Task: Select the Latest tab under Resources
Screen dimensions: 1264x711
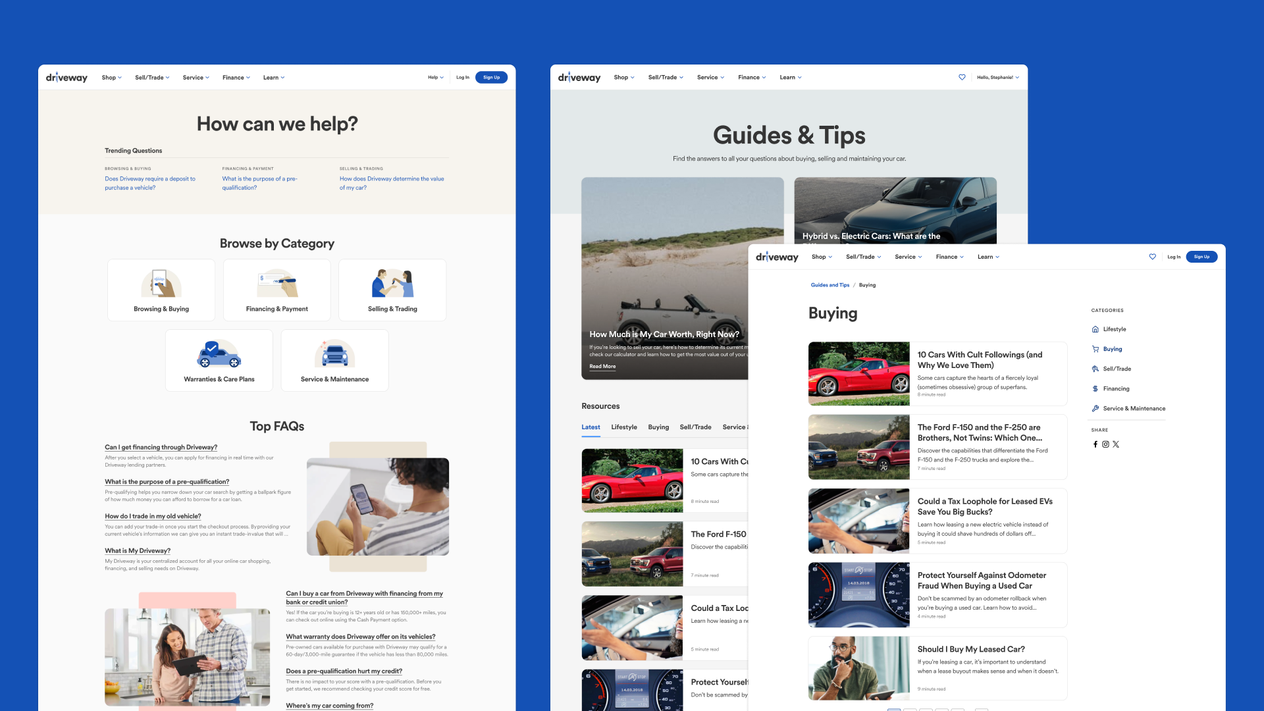Action: (x=591, y=427)
